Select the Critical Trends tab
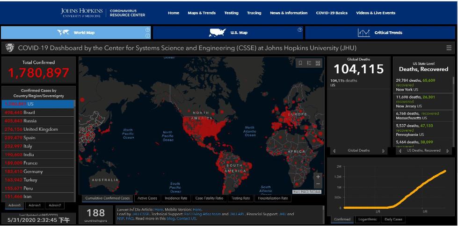This screenshot has height=226, width=458. 380,33
